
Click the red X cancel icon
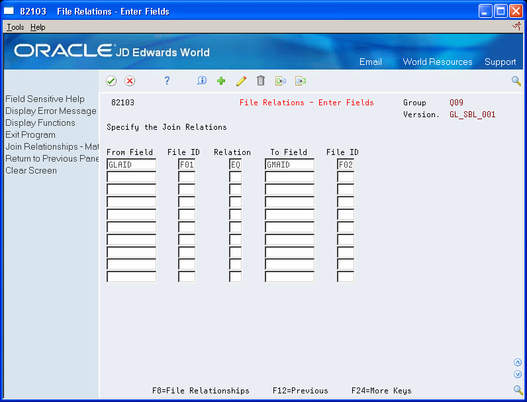[x=130, y=81]
